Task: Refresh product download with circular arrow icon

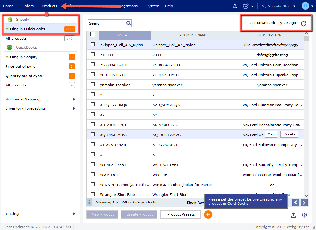Action: (304, 24)
